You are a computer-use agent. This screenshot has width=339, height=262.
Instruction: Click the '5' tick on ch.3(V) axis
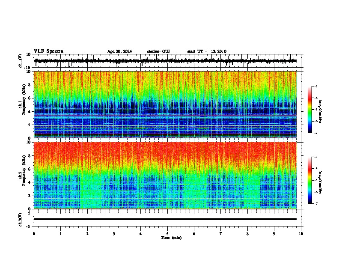pyautogui.click(x=30, y=213)
